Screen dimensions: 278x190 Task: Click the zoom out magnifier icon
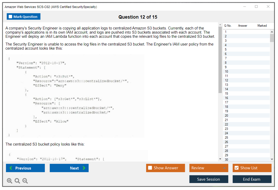(x=25, y=181)
